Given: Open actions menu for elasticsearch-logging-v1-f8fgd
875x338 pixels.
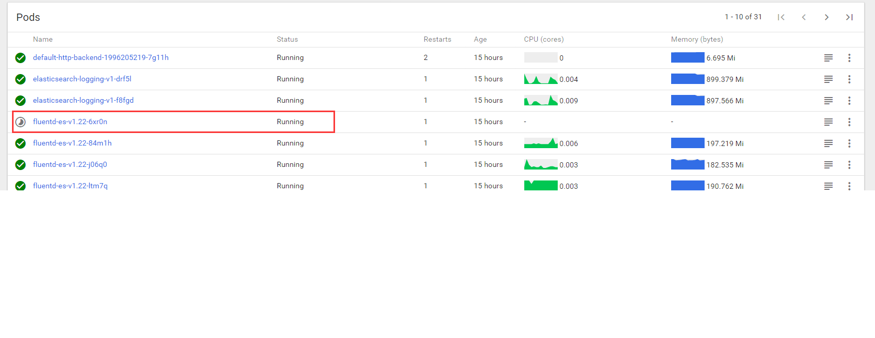Looking at the screenshot, I should (849, 101).
